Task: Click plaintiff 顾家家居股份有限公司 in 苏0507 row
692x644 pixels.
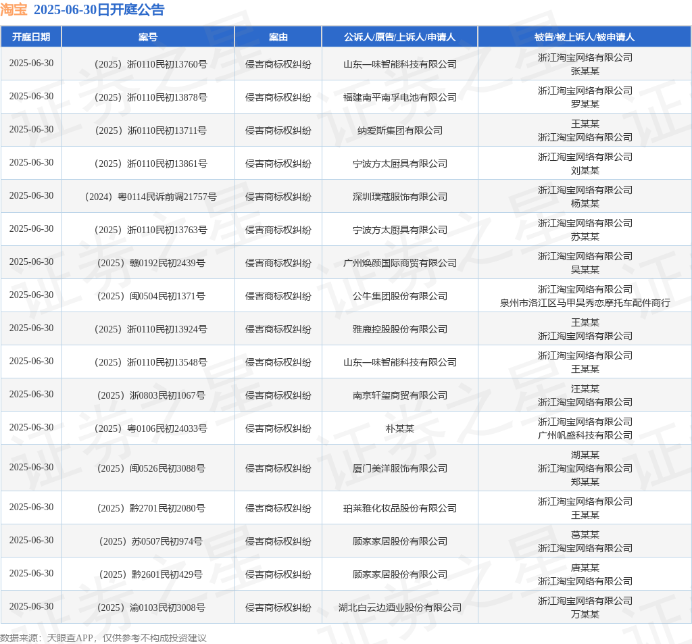Action: click(400, 541)
